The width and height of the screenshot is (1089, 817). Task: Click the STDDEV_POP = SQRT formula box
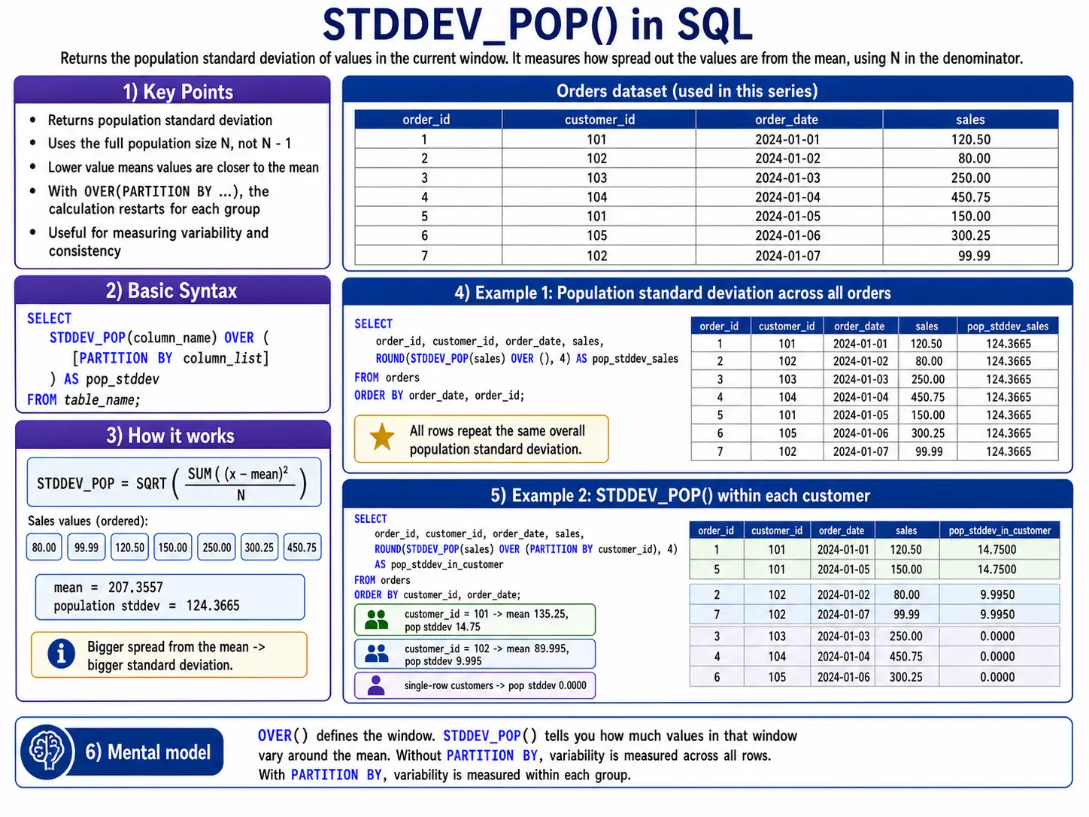(x=174, y=482)
